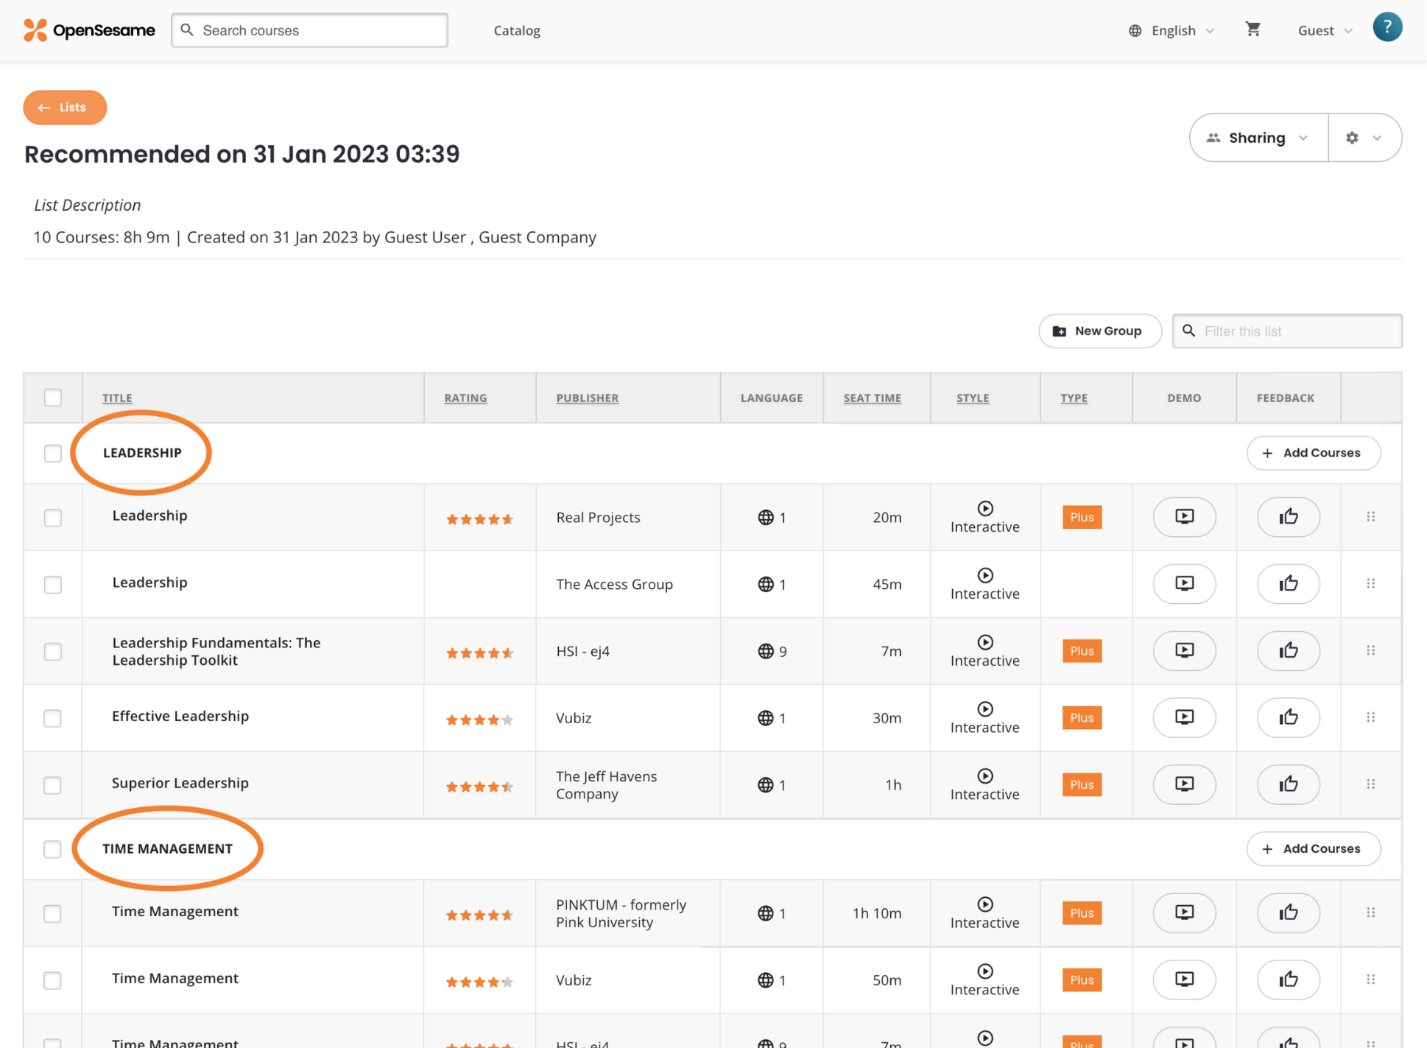The image size is (1427, 1048).
Task: Click publisher The Jeff Havens Company
Action: tap(607, 785)
